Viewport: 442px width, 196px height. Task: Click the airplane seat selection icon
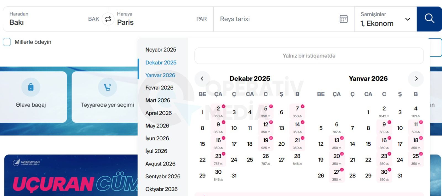(x=107, y=87)
